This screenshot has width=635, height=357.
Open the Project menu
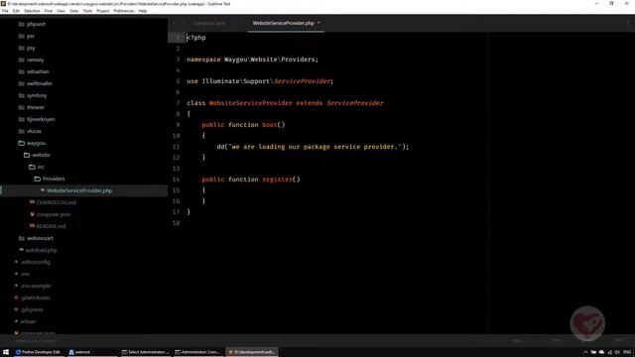[103, 11]
